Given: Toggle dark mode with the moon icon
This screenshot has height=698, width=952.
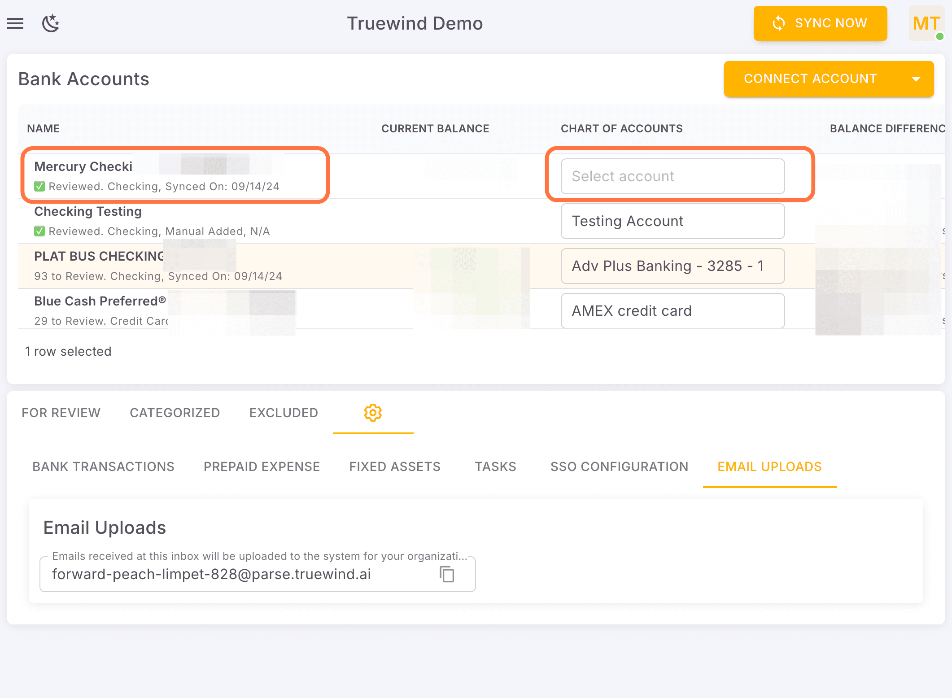Looking at the screenshot, I should pos(50,23).
